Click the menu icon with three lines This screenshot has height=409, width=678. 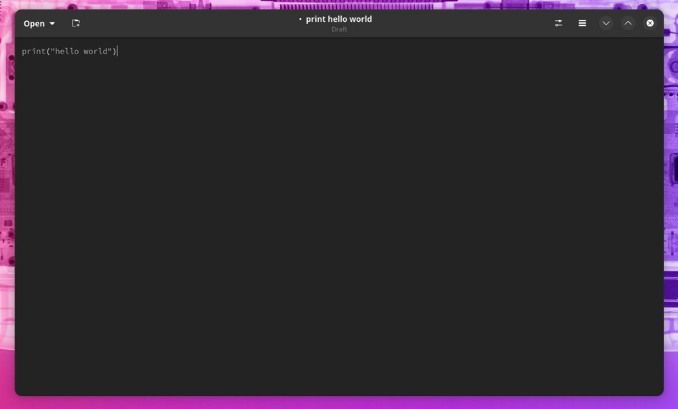[x=582, y=22]
